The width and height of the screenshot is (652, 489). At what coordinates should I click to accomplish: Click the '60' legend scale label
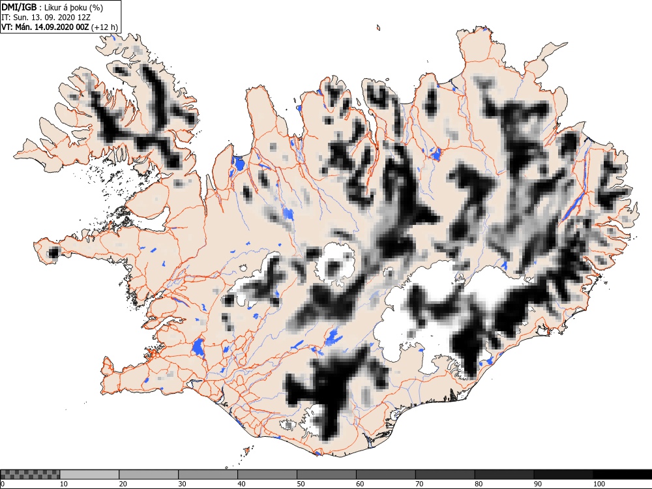360,484
